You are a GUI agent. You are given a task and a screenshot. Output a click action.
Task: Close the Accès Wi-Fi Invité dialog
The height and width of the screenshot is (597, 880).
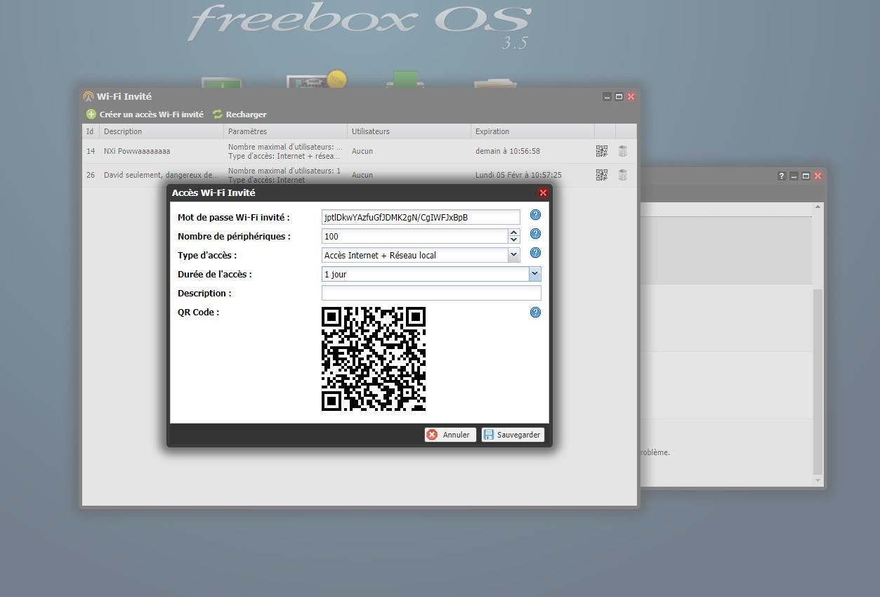543,192
